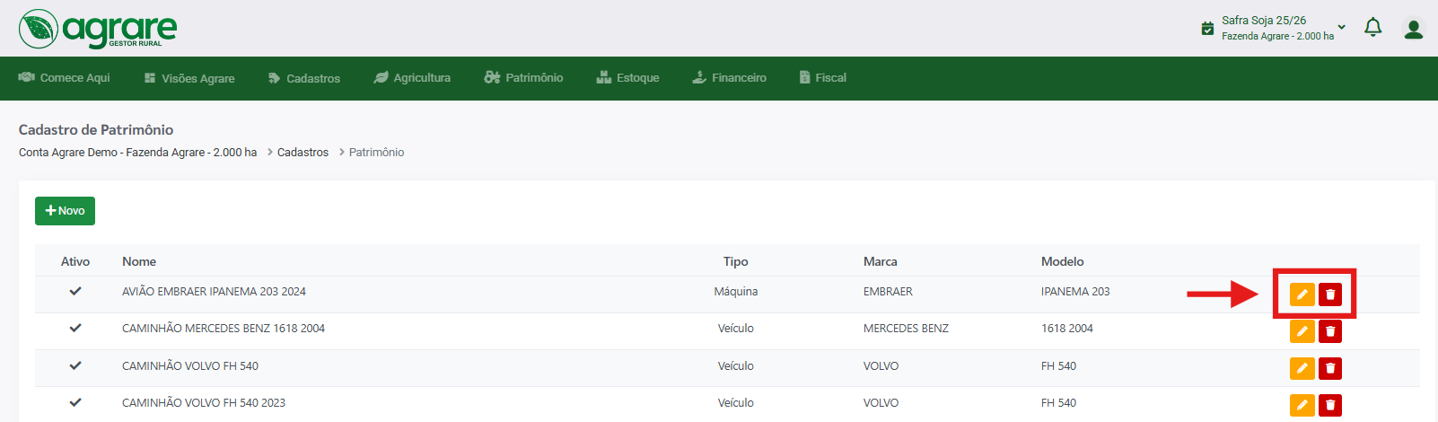Edit the AVIÃO EMBRAER IPANEMA 203 2024 record
Screen dimensions: 1438x422
pos(1302,295)
